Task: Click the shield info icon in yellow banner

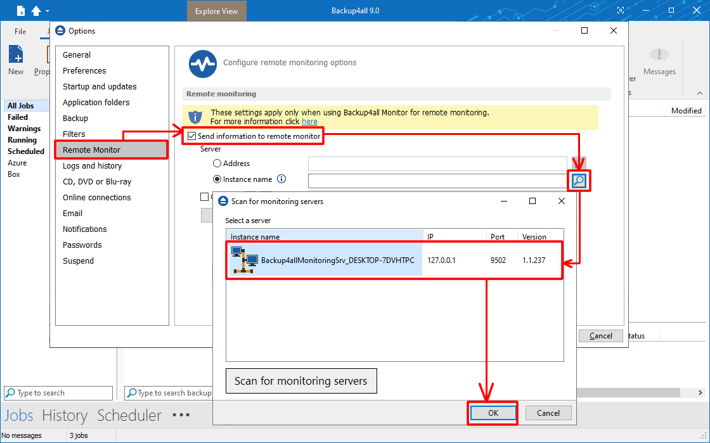Action: [x=195, y=117]
